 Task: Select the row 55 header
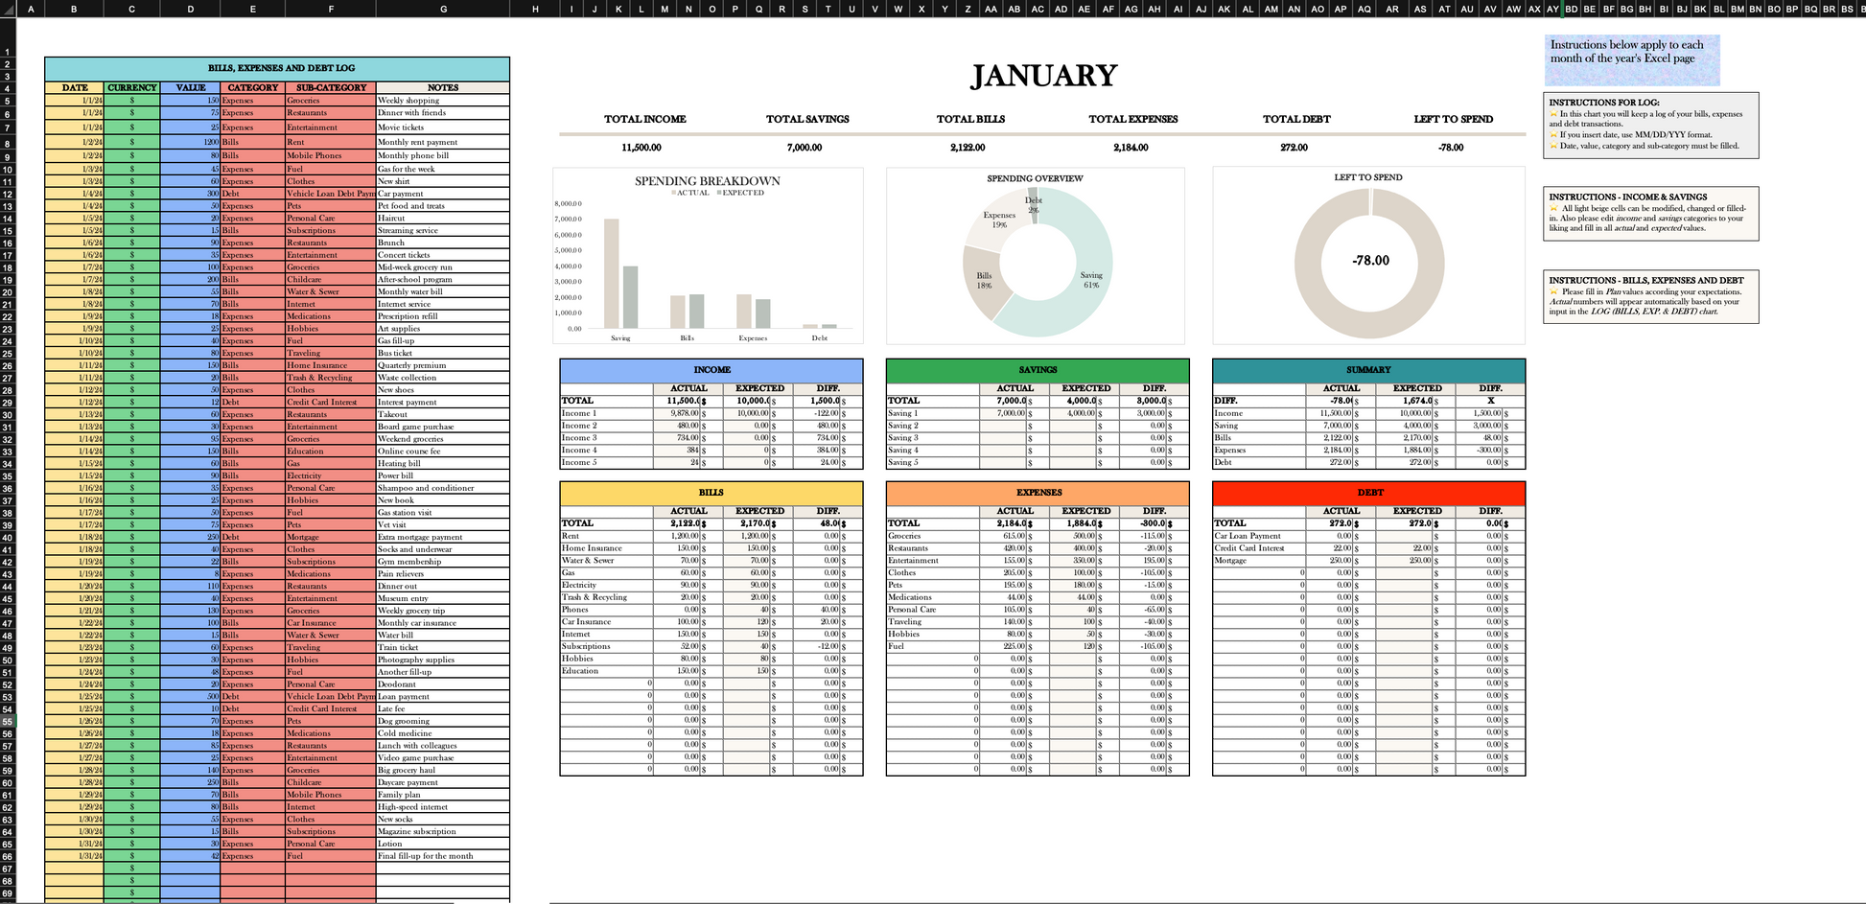click(8, 722)
